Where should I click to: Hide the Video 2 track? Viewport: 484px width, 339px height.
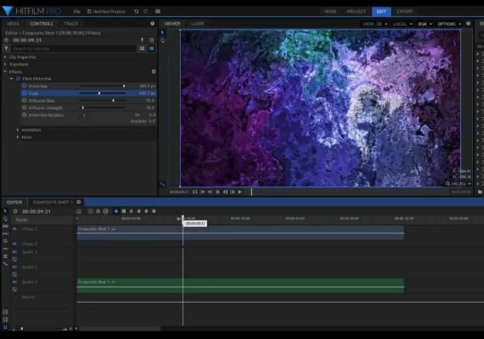point(14,229)
